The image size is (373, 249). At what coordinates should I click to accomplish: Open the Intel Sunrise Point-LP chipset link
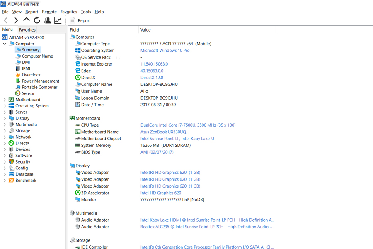tap(177, 139)
